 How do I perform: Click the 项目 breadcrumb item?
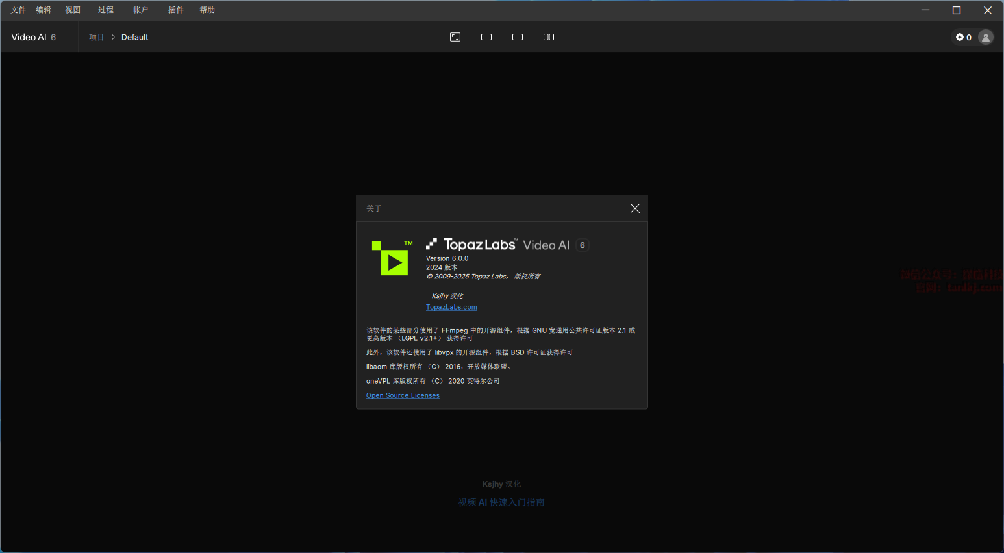[97, 37]
